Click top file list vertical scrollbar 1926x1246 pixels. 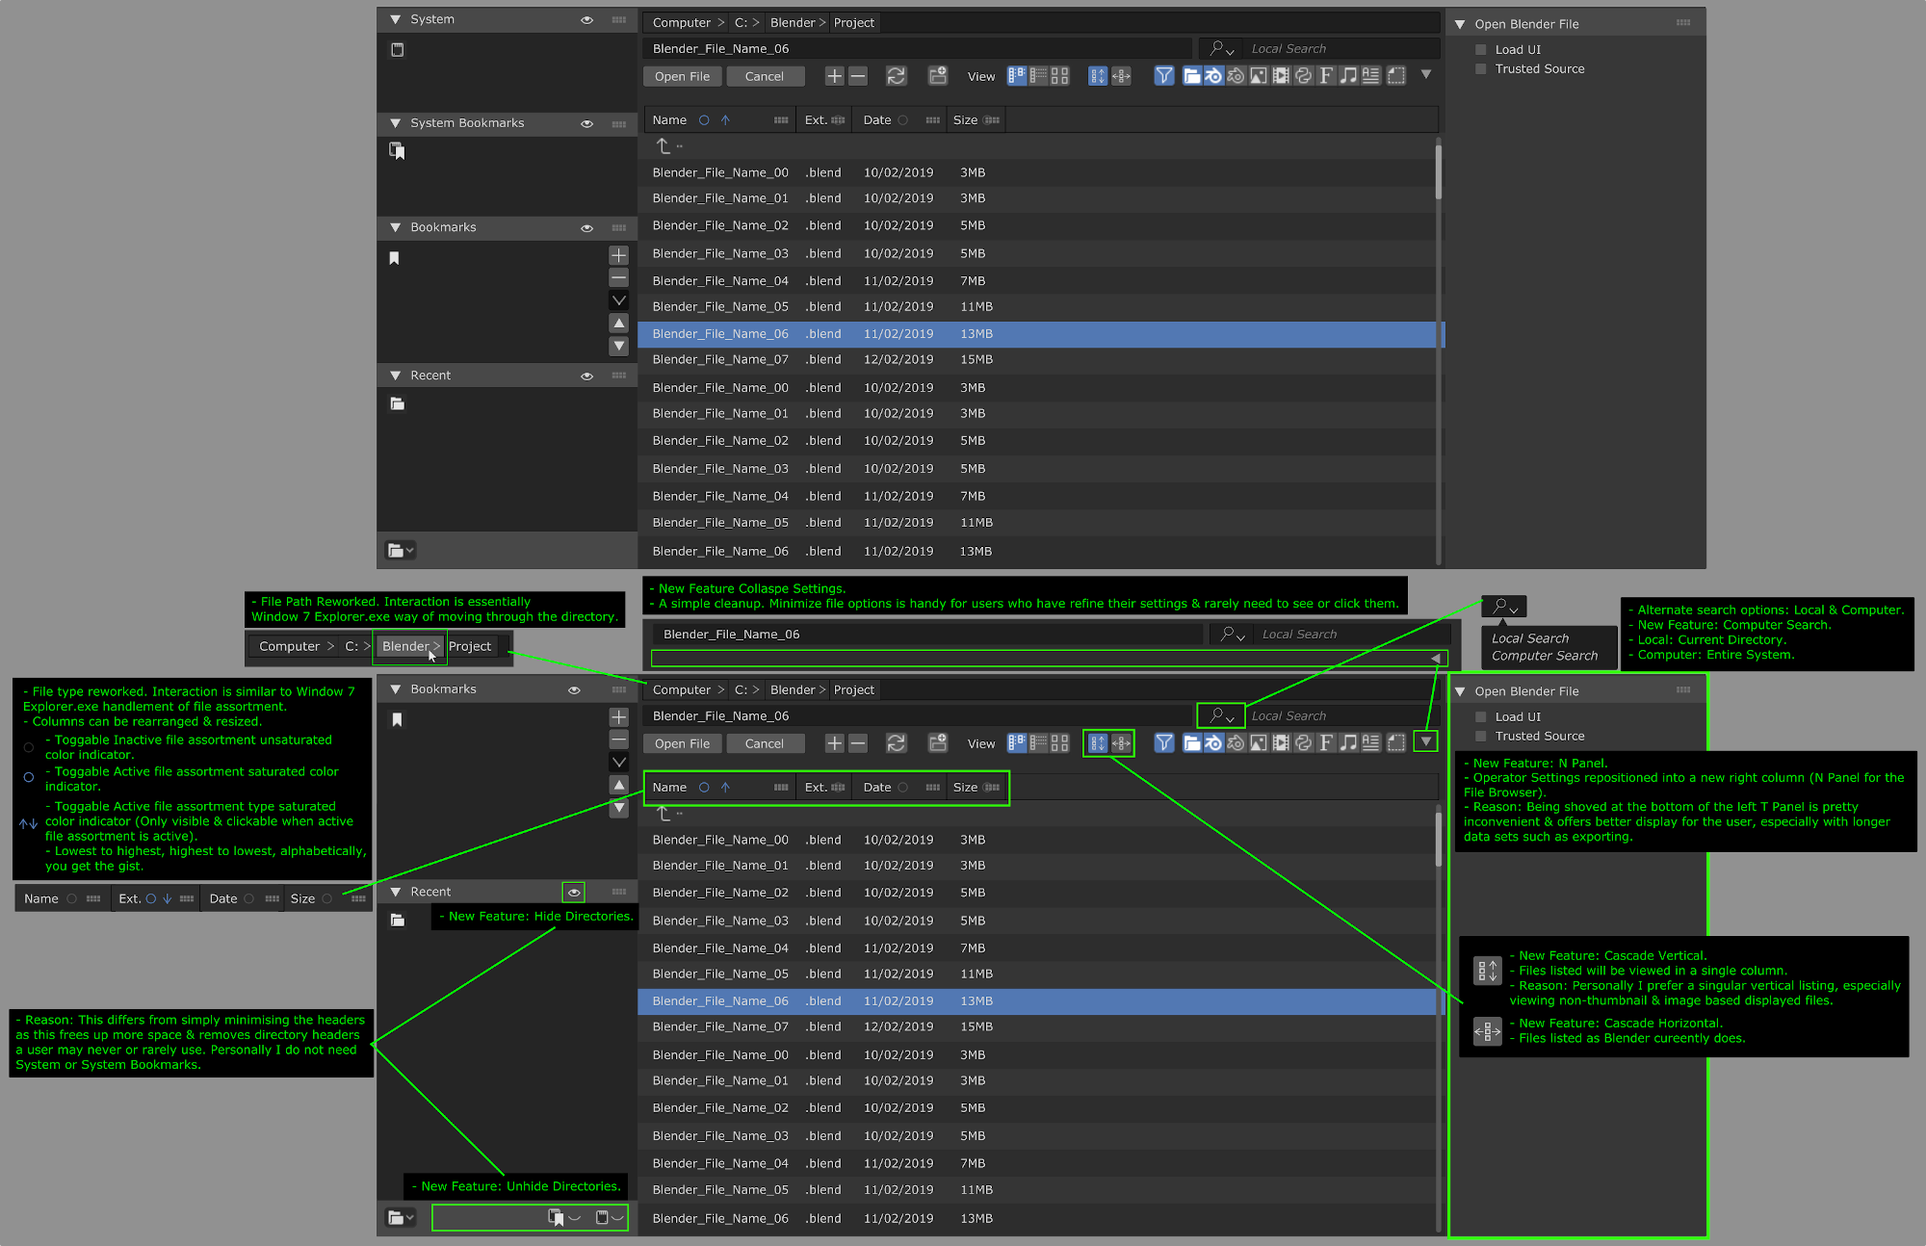[x=1439, y=171]
